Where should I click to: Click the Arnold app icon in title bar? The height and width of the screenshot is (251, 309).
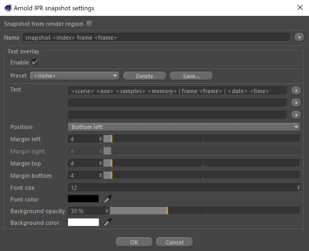pyautogui.click(x=8, y=8)
